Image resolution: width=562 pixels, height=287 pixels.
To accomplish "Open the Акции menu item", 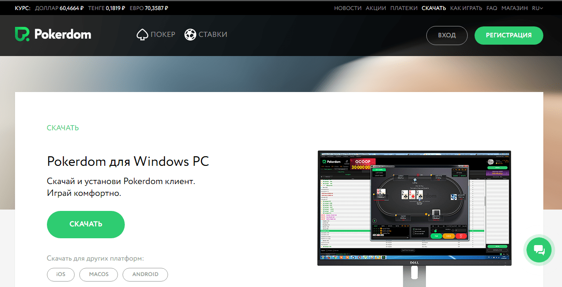I will [376, 8].
